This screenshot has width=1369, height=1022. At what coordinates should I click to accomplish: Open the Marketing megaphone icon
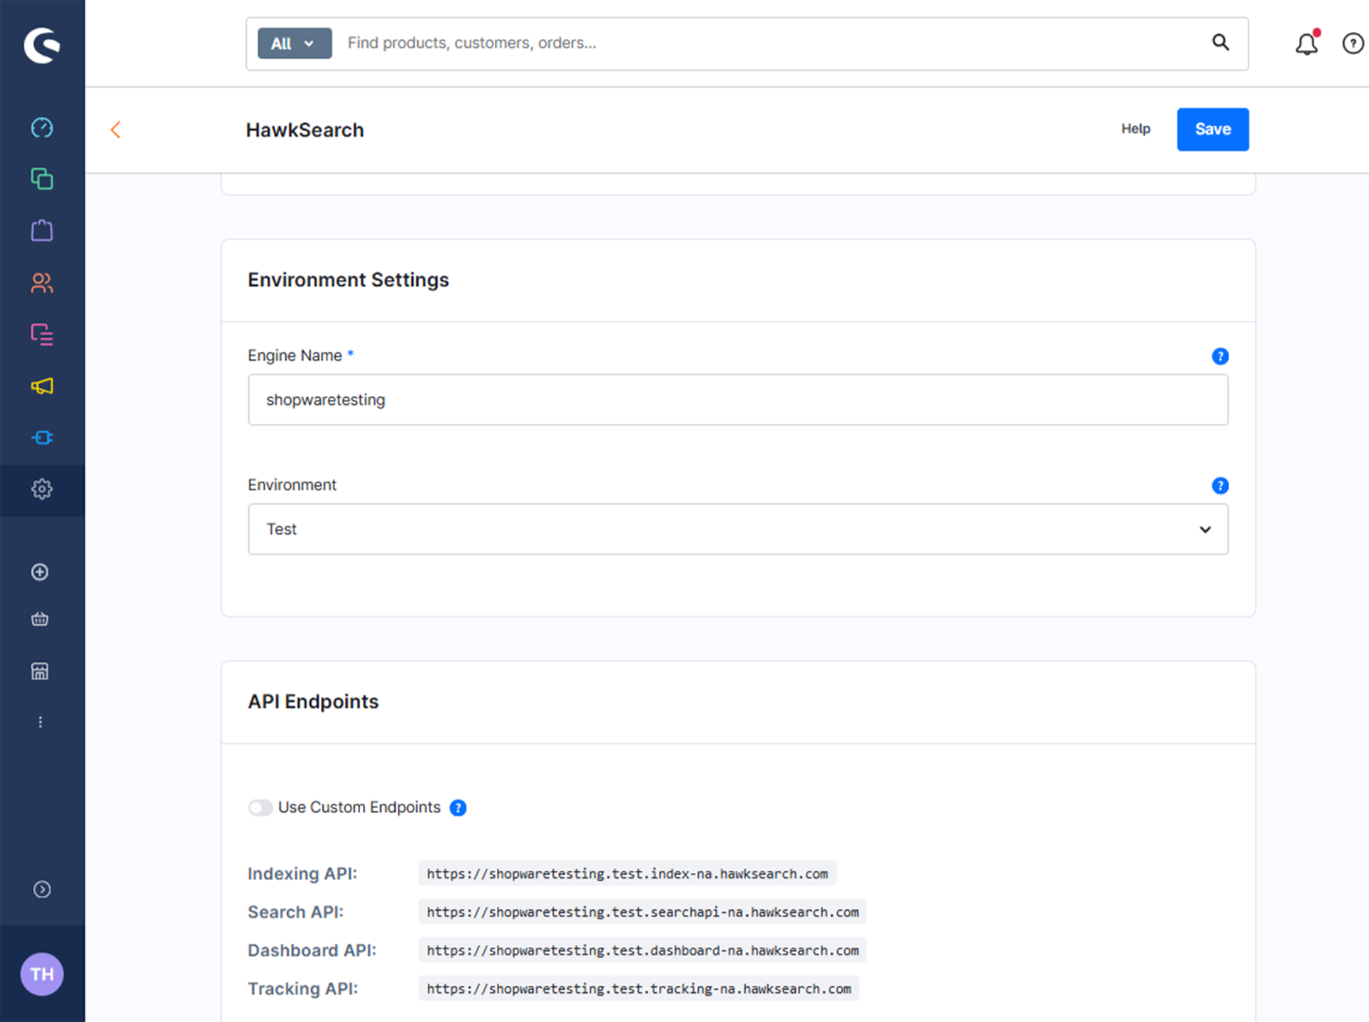click(x=42, y=386)
